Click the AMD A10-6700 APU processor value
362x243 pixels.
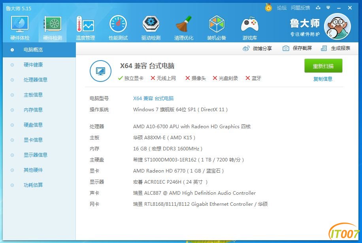(192, 127)
